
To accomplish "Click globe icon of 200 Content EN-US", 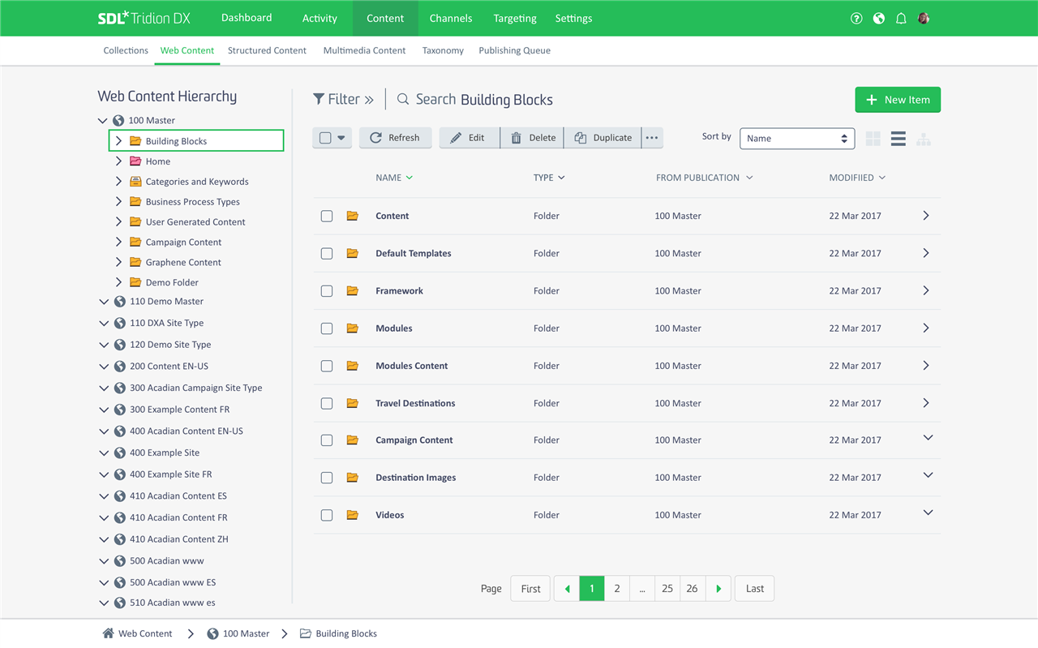I will 120,366.
